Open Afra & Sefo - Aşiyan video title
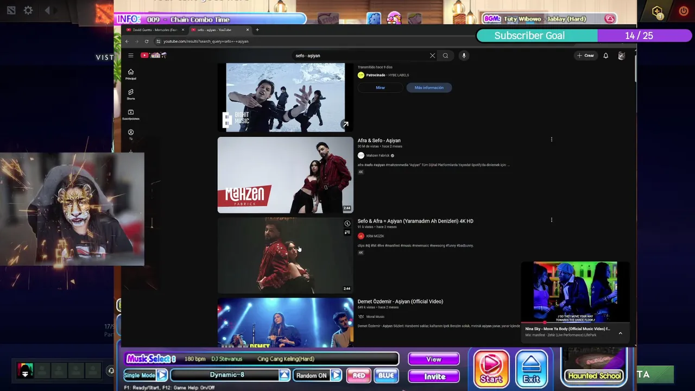 (379, 141)
